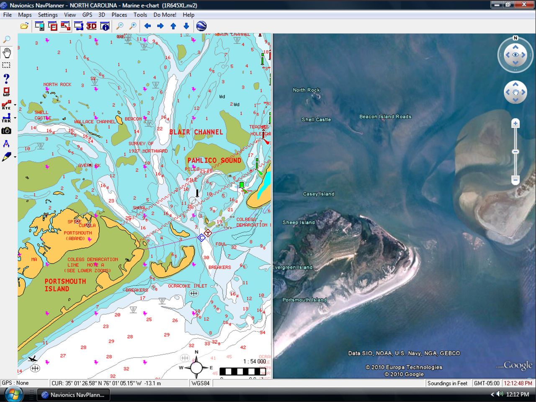This screenshot has width=536, height=402.
Task: Zoom out with the toolbar minus magnifier
Action: 120,26
